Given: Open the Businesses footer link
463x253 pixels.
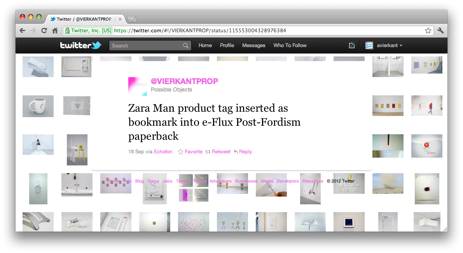Looking at the screenshot, I should [246, 181].
